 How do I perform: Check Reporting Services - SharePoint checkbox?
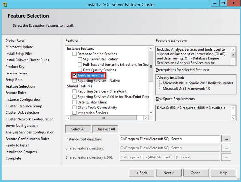(74, 91)
